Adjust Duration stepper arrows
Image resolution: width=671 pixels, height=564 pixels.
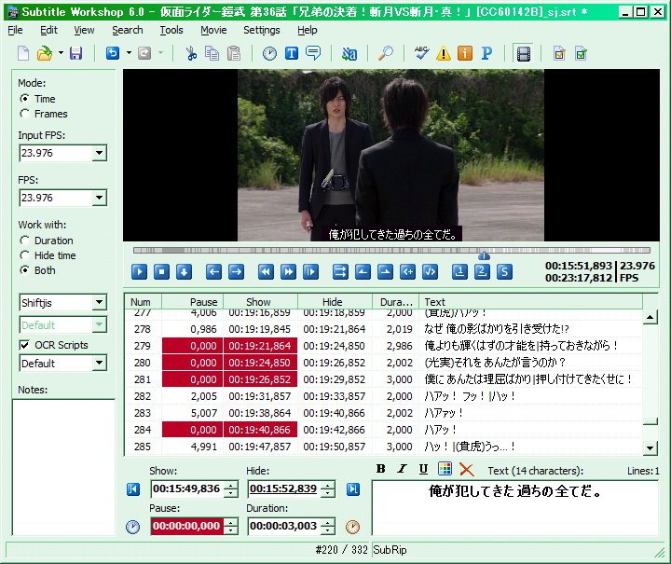tap(328, 527)
